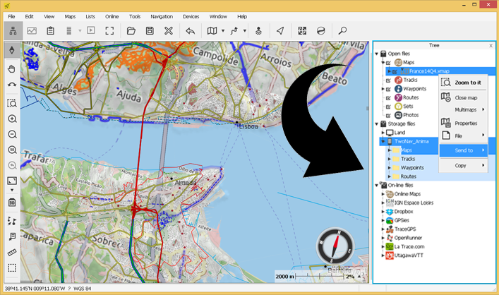This screenshot has width=499, height=295.
Task: Toggle the Routes checkbox under Open files
Action: (x=389, y=97)
